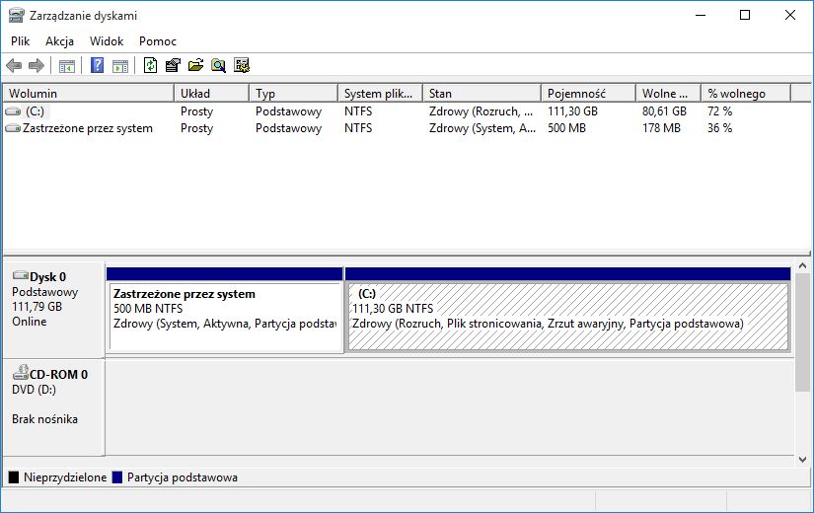
Task: Click the CD-ROM 0 drive icon
Action: pos(21,372)
